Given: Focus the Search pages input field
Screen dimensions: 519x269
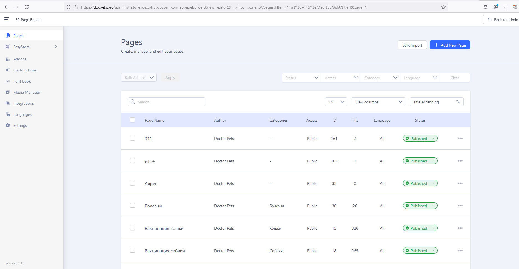Looking at the screenshot, I should (x=167, y=102).
